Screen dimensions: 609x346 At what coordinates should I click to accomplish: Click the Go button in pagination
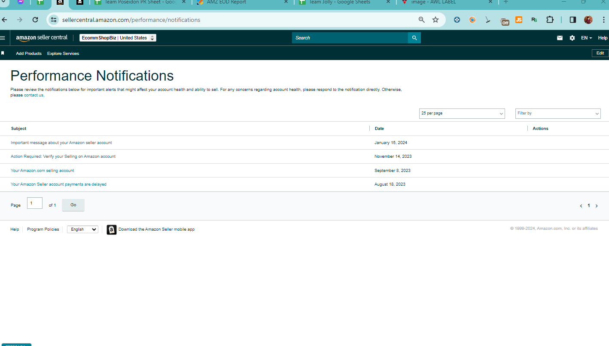pyautogui.click(x=73, y=205)
